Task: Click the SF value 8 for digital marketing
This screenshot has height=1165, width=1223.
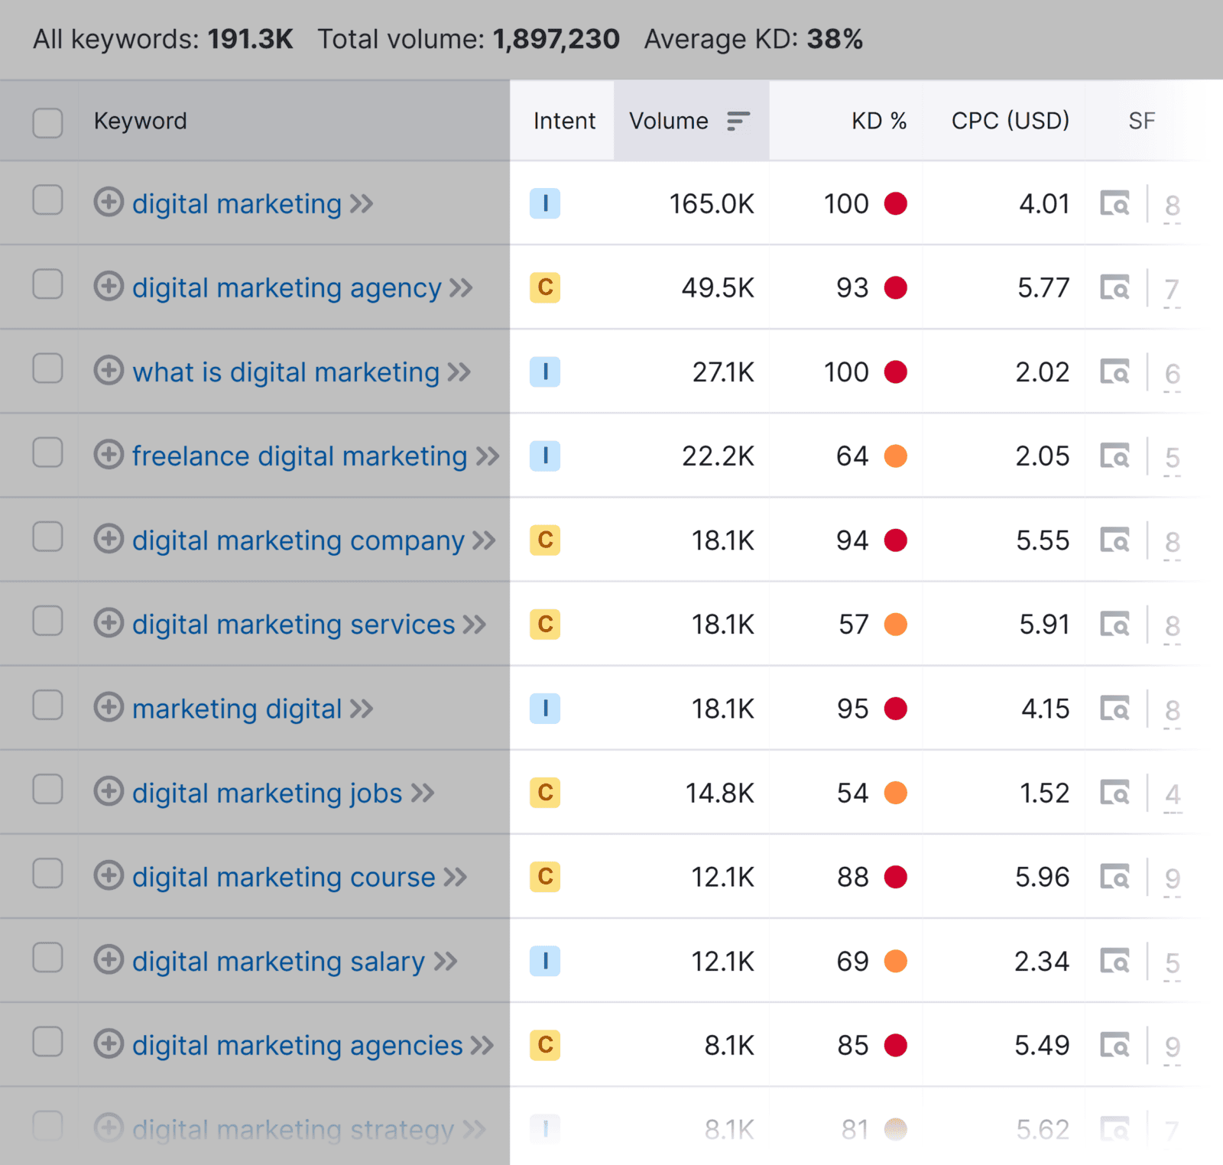Action: (1172, 203)
